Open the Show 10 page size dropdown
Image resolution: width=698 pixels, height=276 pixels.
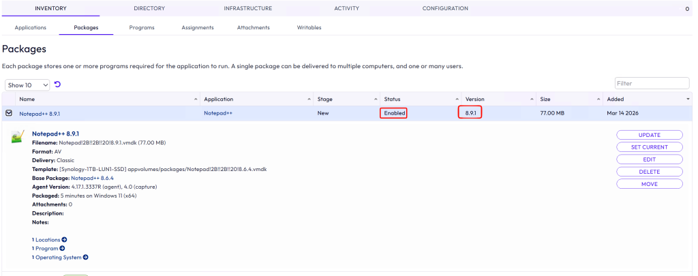point(27,85)
